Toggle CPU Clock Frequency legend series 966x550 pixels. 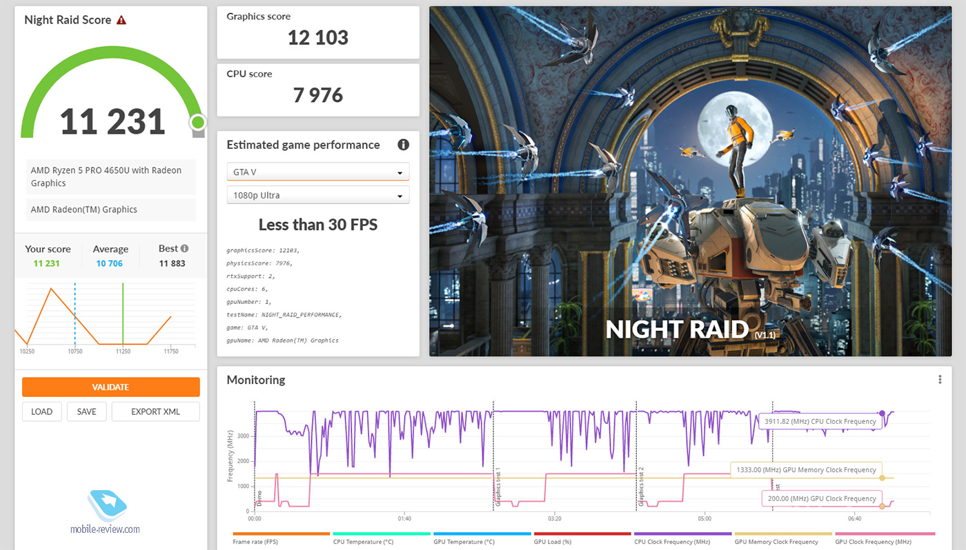683,538
